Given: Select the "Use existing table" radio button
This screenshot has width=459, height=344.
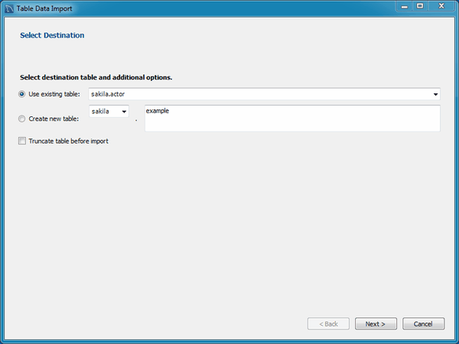Looking at the screenshot, I should pyautogui.click(x=21, y=94).
